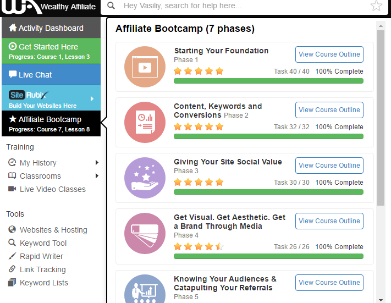Expand the SiteRubix menu arrow

click(x=92, y=98)
